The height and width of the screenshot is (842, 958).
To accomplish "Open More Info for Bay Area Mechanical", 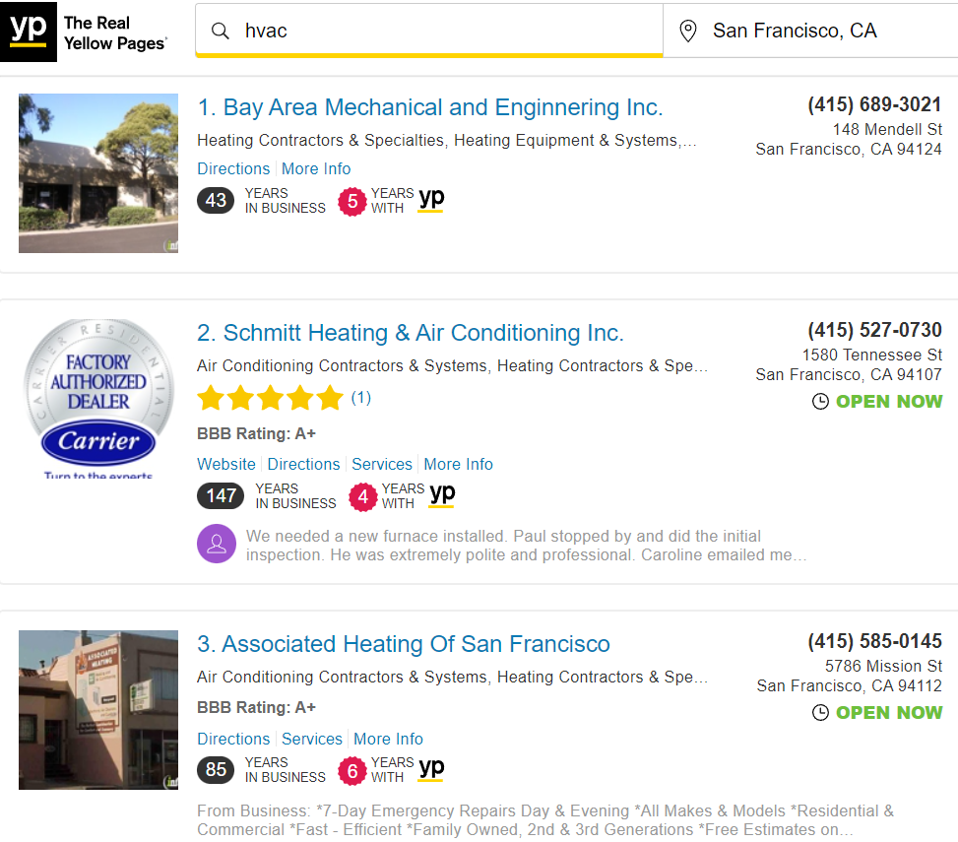I will pyautogui.click(x=316, y=168).
